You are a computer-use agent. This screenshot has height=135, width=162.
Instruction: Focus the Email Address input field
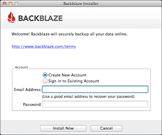pos(95,89)
